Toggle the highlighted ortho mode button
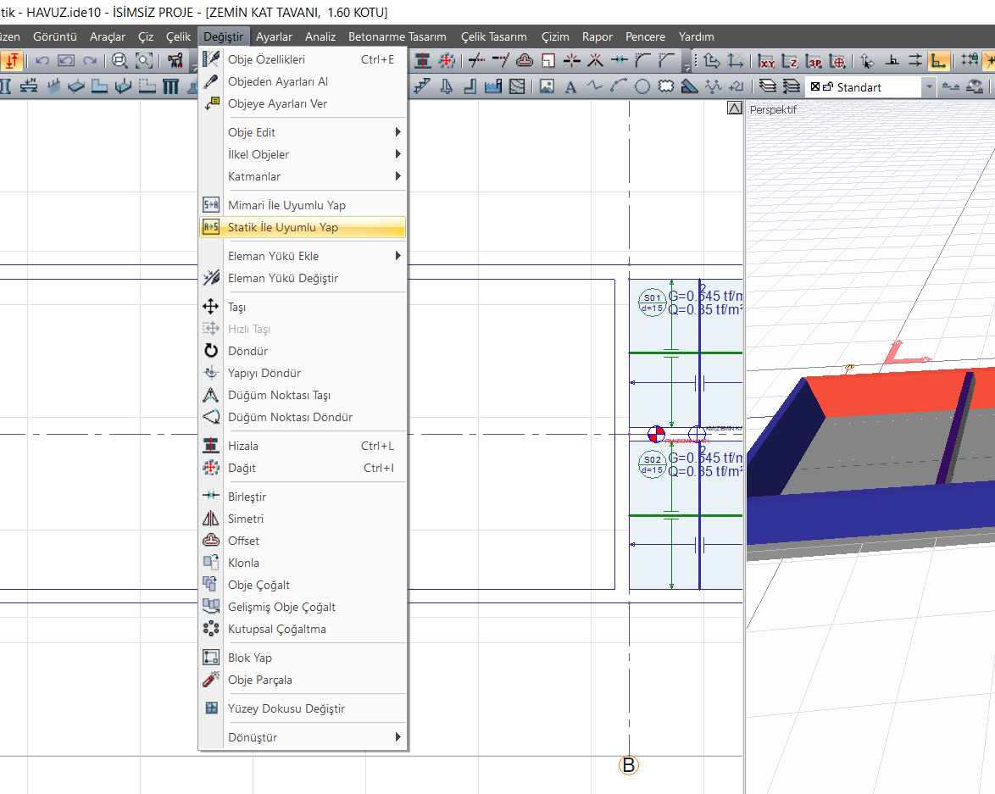The width and height of the screenshot is (995, 794). coord(938,60)
